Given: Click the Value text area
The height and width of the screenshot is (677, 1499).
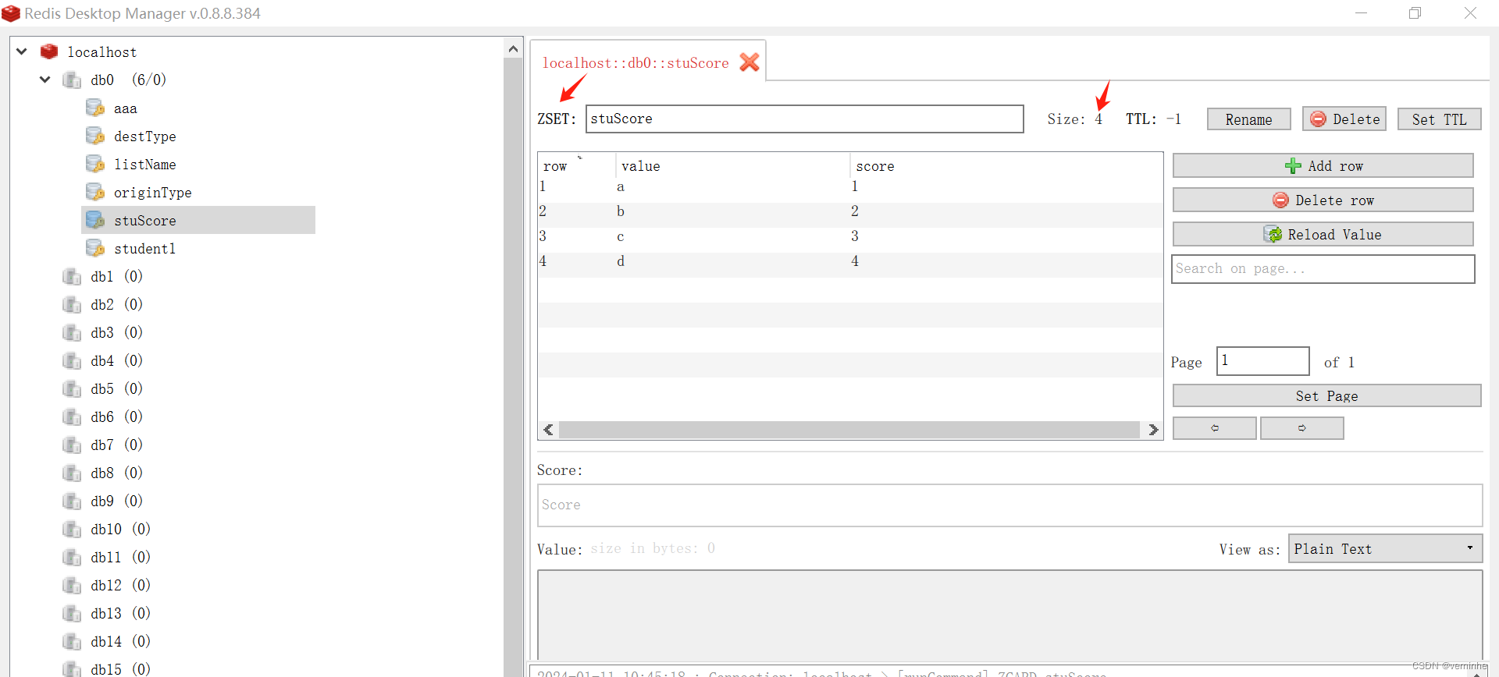Looking at the screenshot, I should pyautogui.click(x=1009, y=615).
